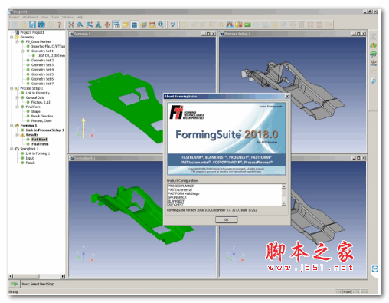Select Imported File tree item
Image resolution: width=389 pixels, height=303 pixels.
pos(48,46)
